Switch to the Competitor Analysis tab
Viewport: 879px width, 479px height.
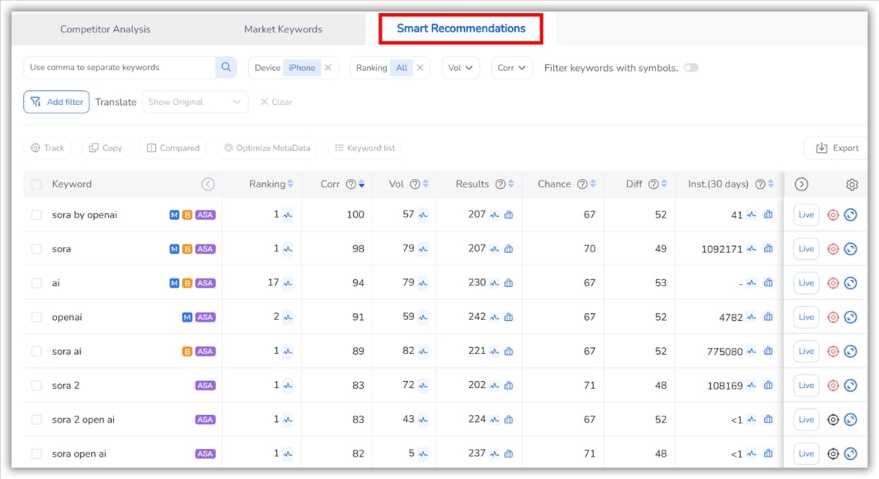pyautogui.click(x=105, y=29)
